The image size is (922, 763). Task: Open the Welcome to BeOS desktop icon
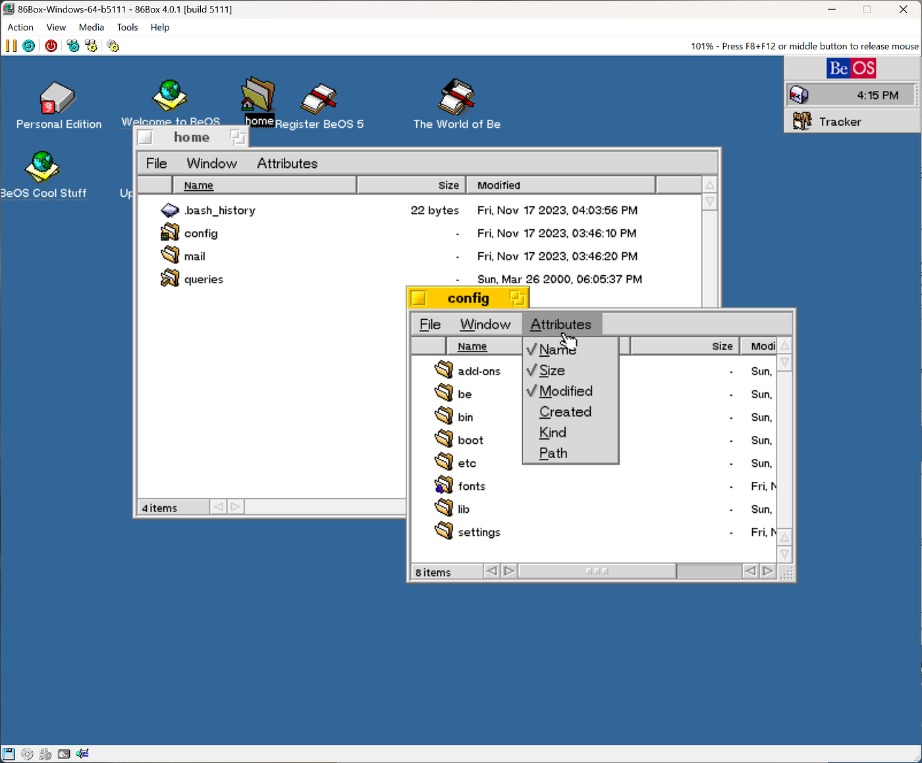[x=170, y=95]
